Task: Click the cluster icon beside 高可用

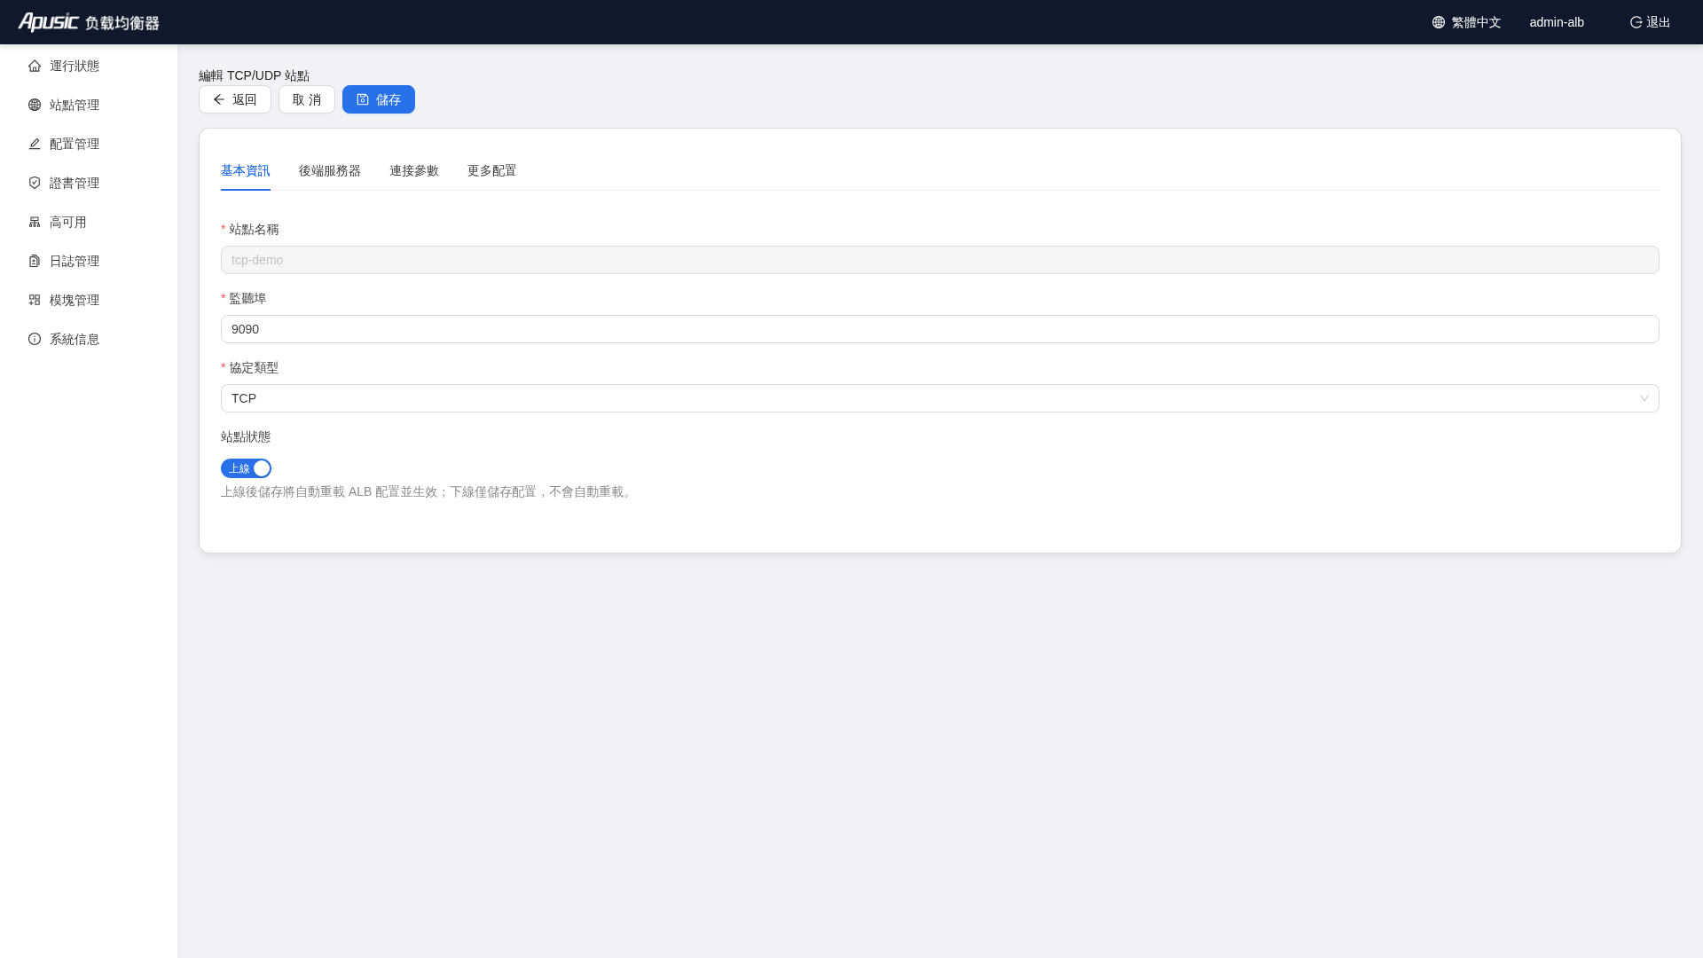Action: point(35,222)
